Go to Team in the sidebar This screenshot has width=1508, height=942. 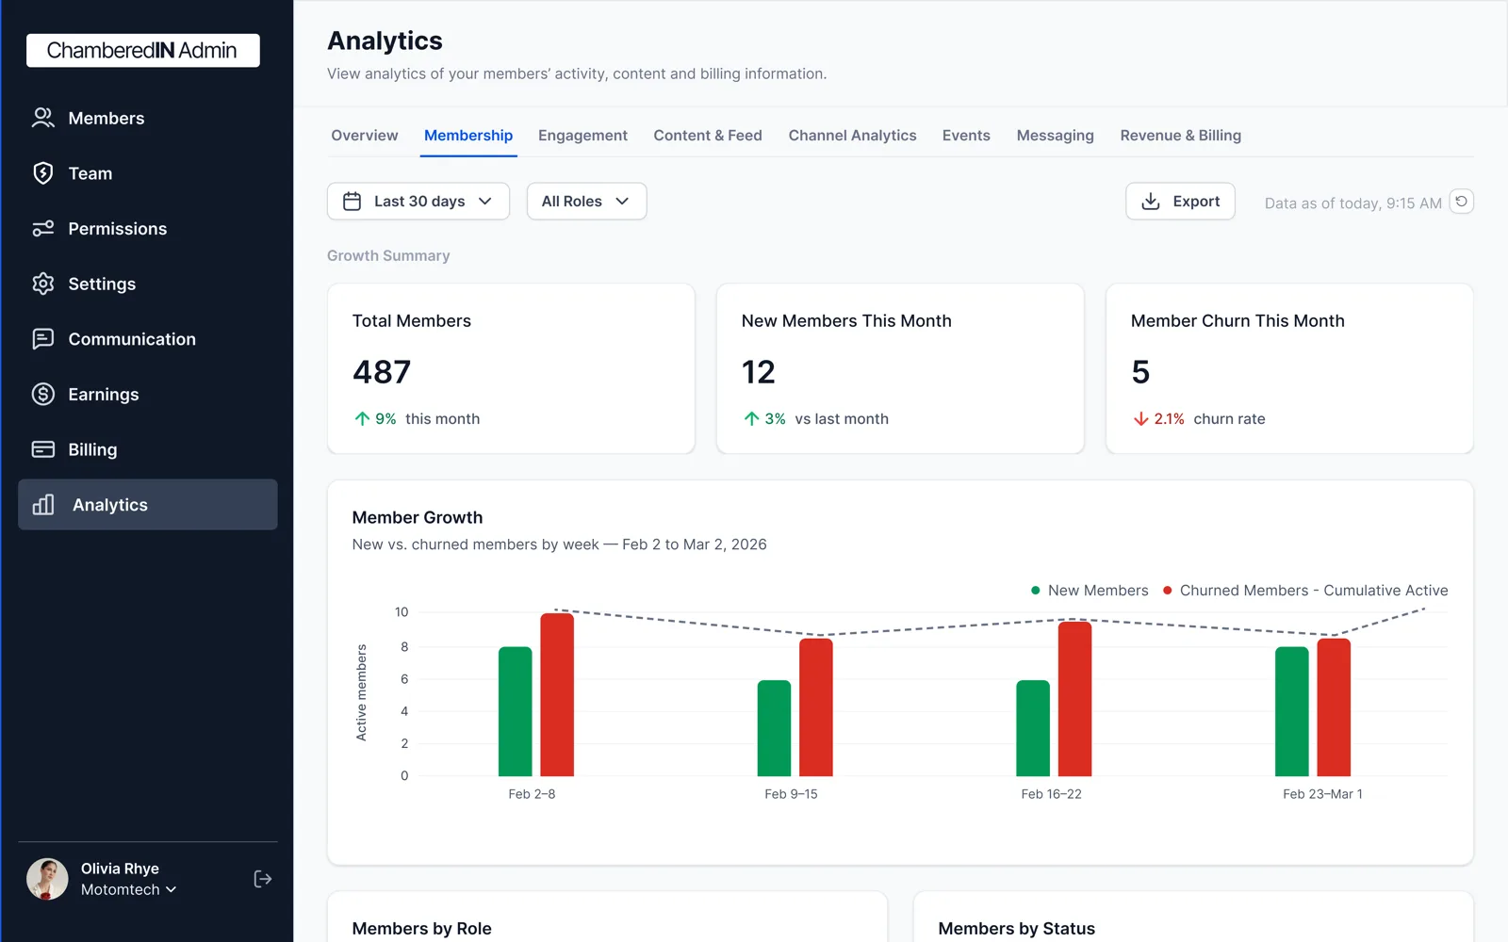coord(148,173)
